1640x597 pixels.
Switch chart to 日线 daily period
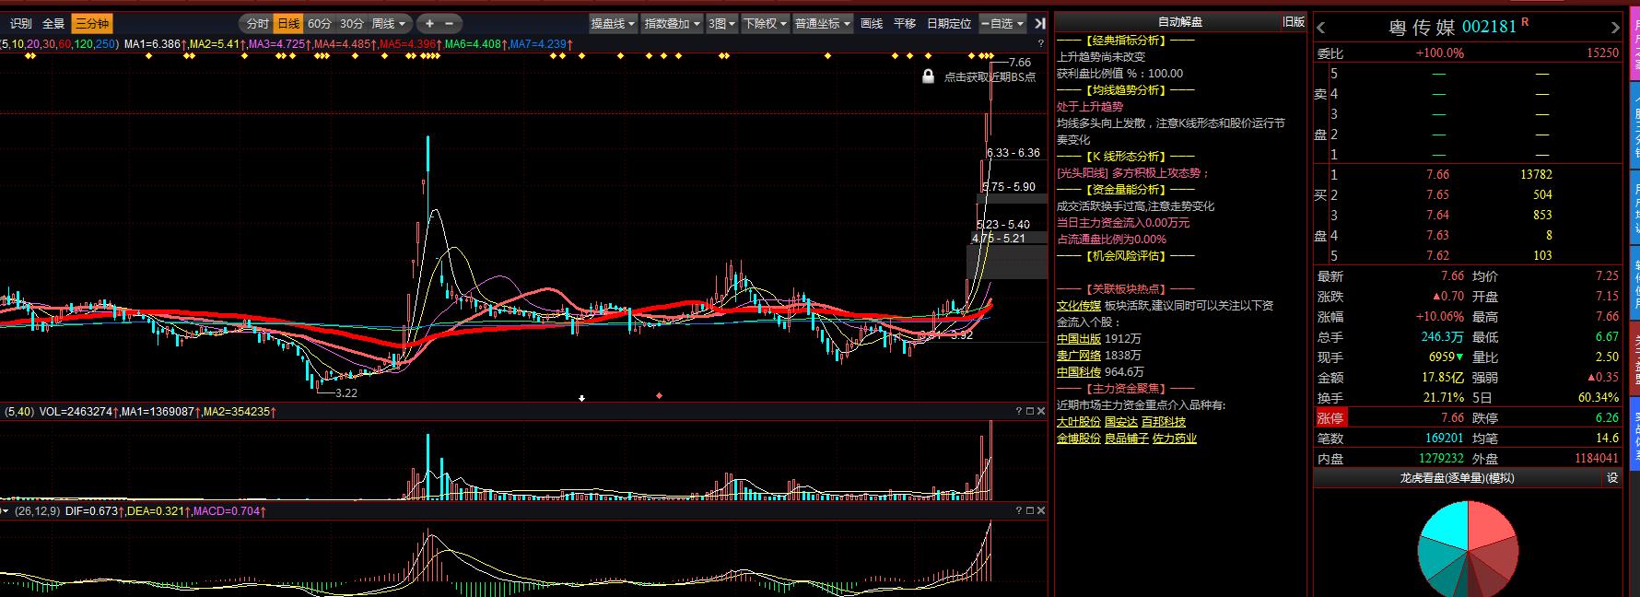tap(288, 23)
